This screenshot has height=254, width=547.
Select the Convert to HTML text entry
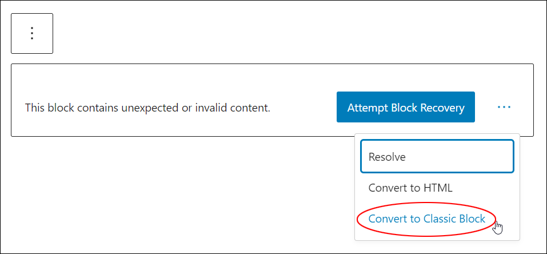coord(410,188)
